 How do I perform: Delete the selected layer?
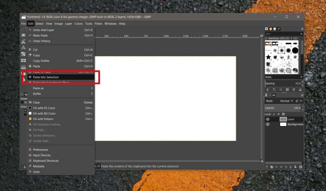tap(300, 167)
